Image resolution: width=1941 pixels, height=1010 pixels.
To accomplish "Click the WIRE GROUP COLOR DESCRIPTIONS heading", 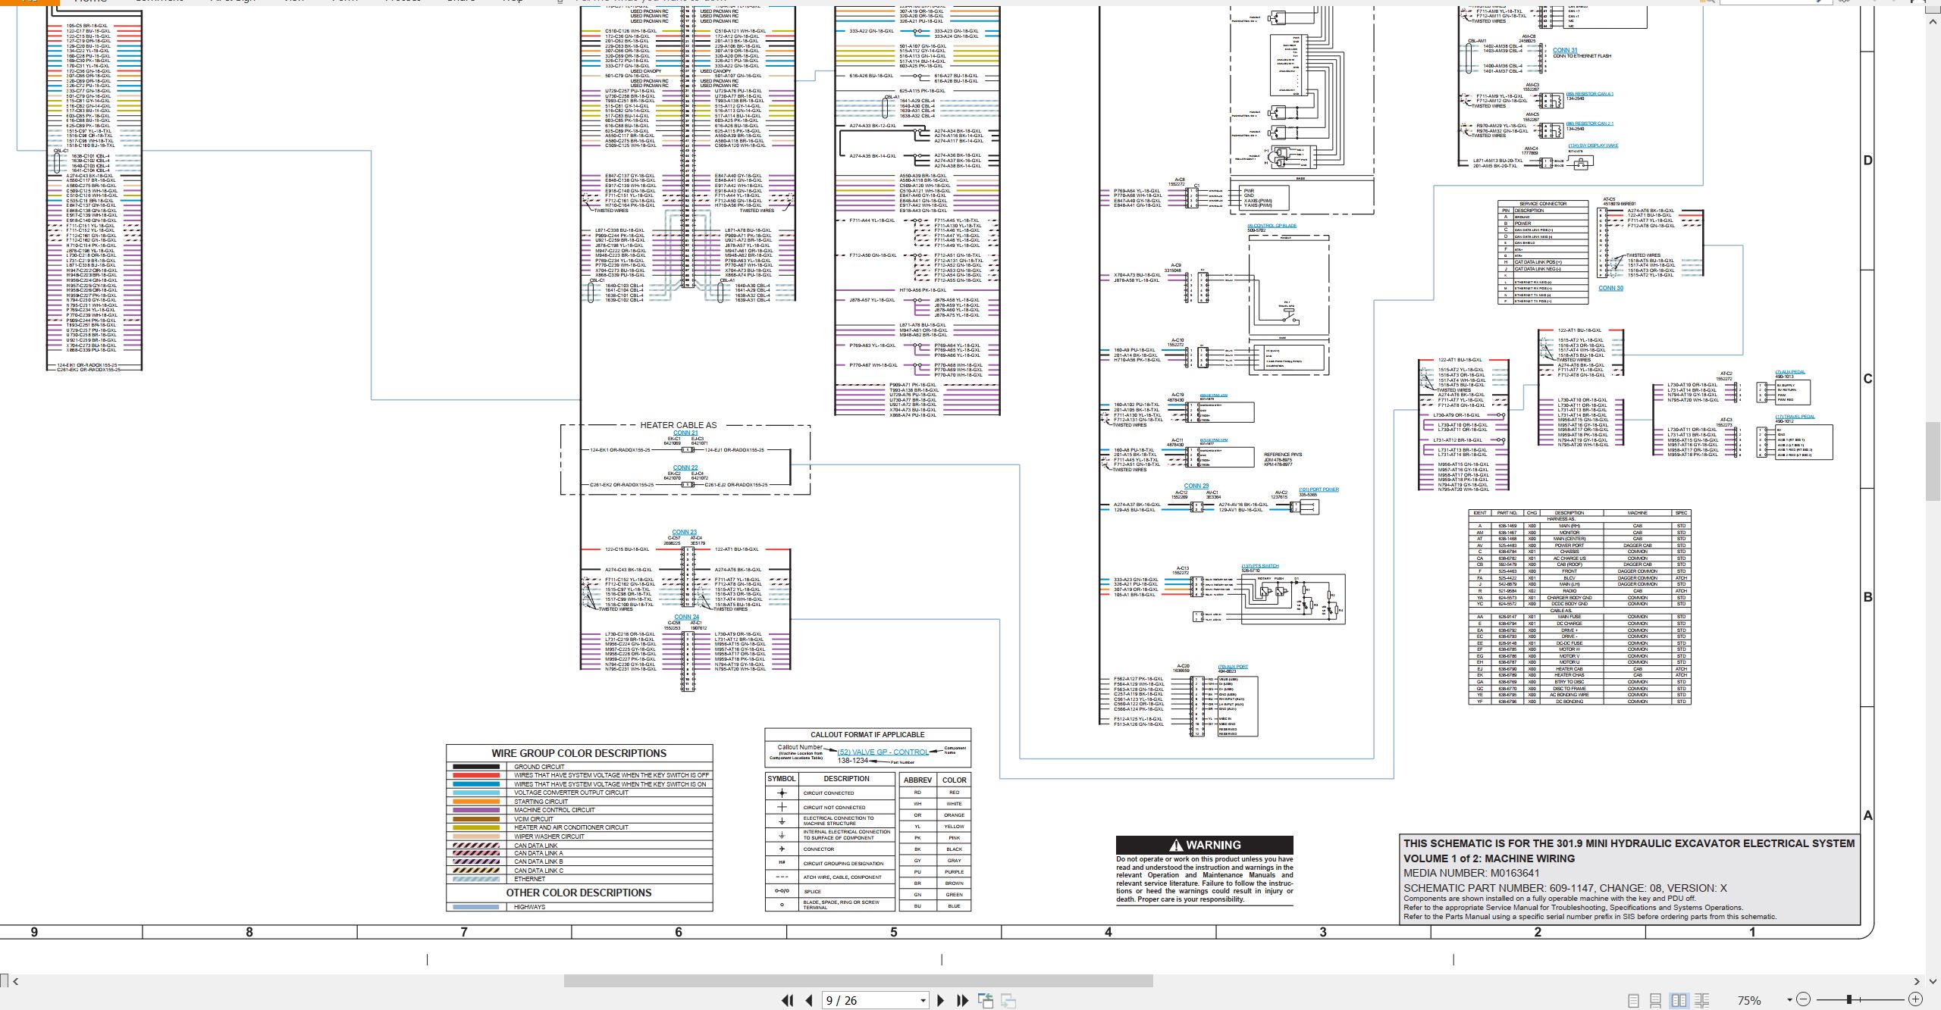I will pos(579,753).
